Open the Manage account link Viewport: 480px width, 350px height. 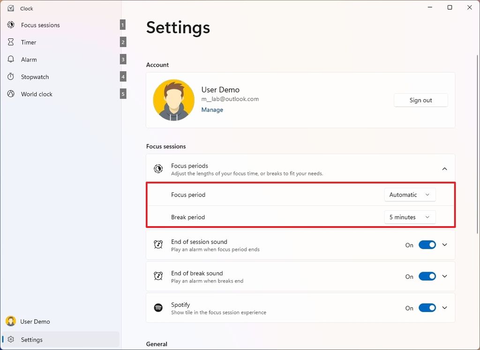tap(212, 109)
